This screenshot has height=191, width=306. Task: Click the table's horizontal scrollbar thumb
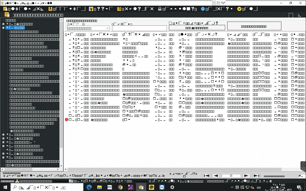tap(174, 169)
